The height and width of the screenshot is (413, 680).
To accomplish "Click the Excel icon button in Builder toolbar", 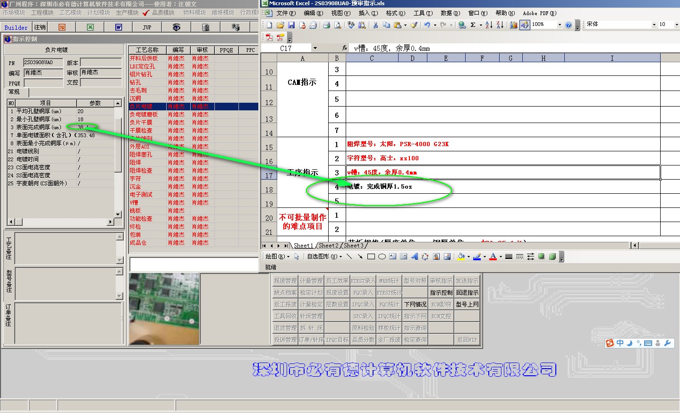I will 90,27.
